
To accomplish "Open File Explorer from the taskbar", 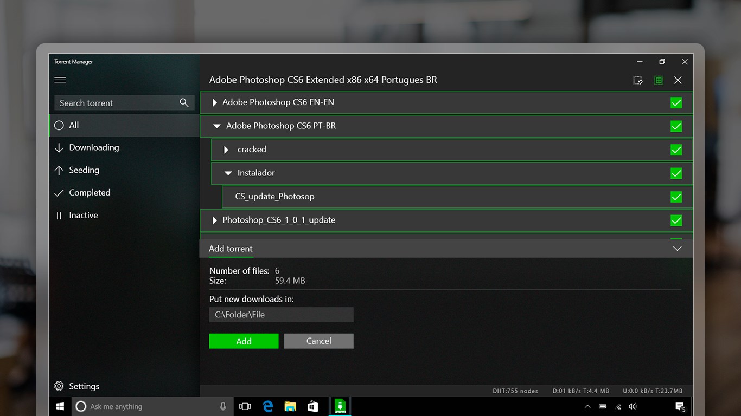I will tap(290, 406).
